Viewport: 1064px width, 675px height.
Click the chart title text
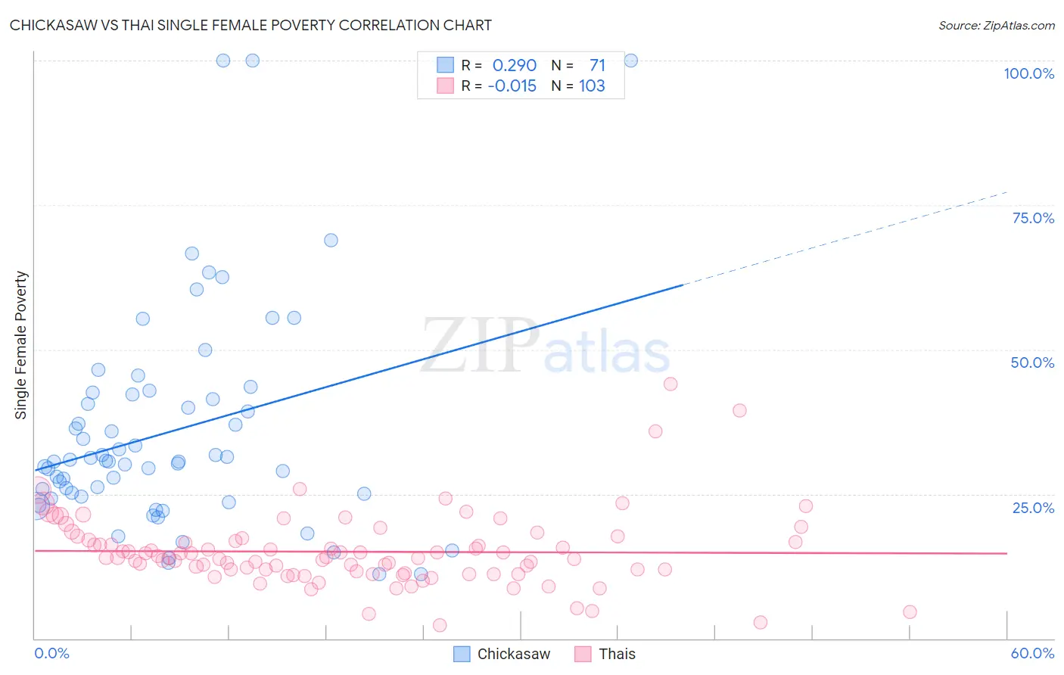point(250,25)
